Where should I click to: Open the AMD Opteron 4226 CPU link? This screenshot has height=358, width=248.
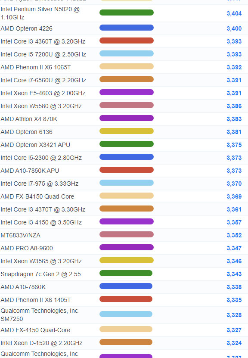click(26, 28)
